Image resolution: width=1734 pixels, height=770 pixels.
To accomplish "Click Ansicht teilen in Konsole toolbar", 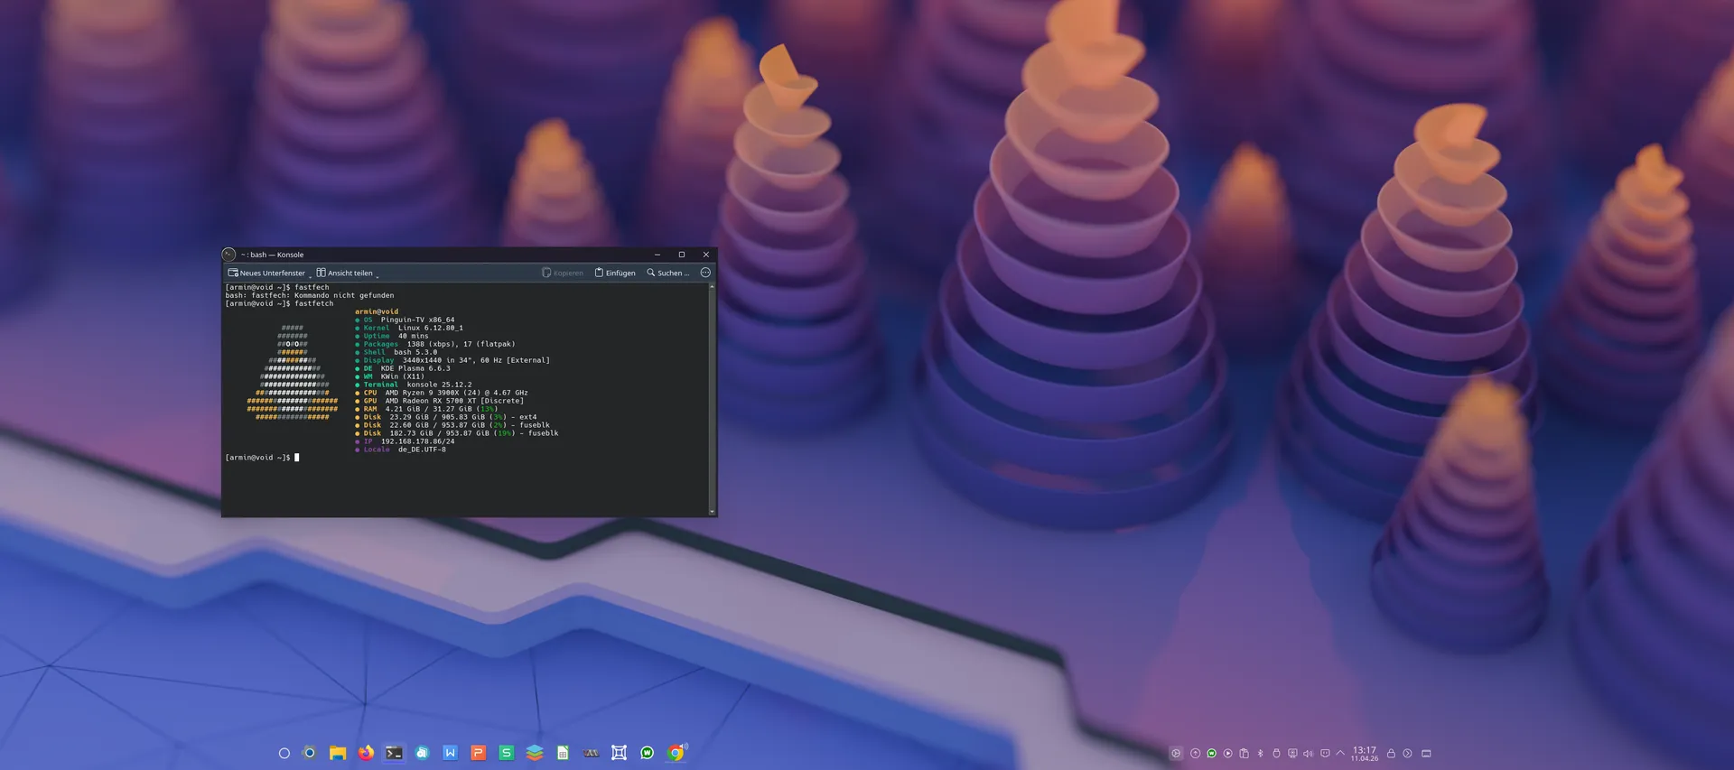I will pyautogui.click(x=344, y=273).
